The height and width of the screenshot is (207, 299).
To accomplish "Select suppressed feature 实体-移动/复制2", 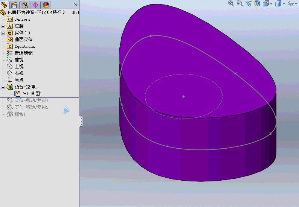I will (32, 107).
